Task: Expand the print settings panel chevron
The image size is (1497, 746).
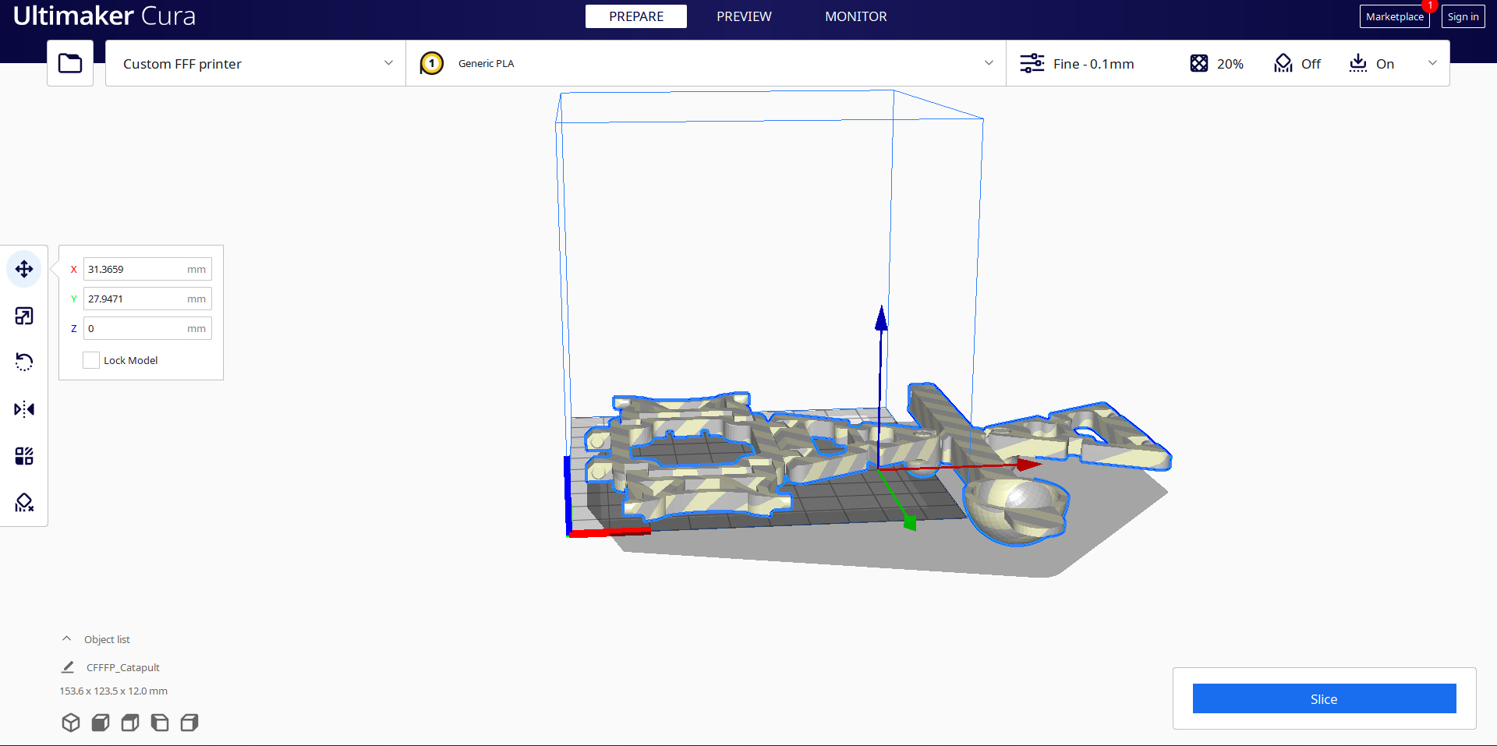Action: point(1432,63)
